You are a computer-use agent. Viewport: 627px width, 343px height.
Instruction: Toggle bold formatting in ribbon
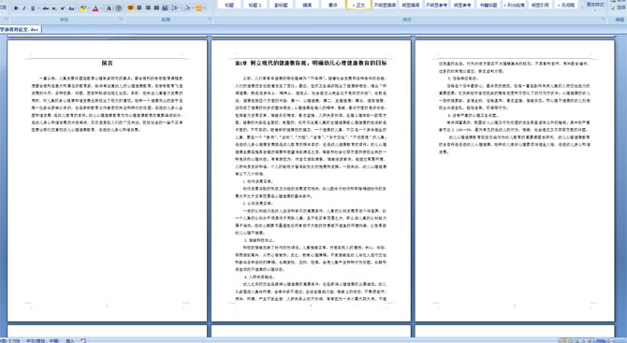[x=16, y=8]
